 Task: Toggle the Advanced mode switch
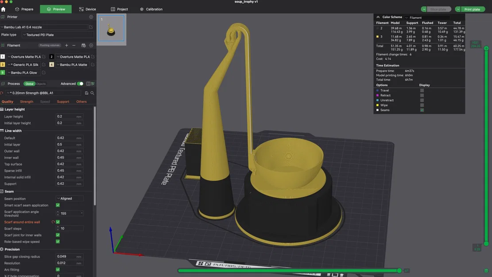coord(80,84)
